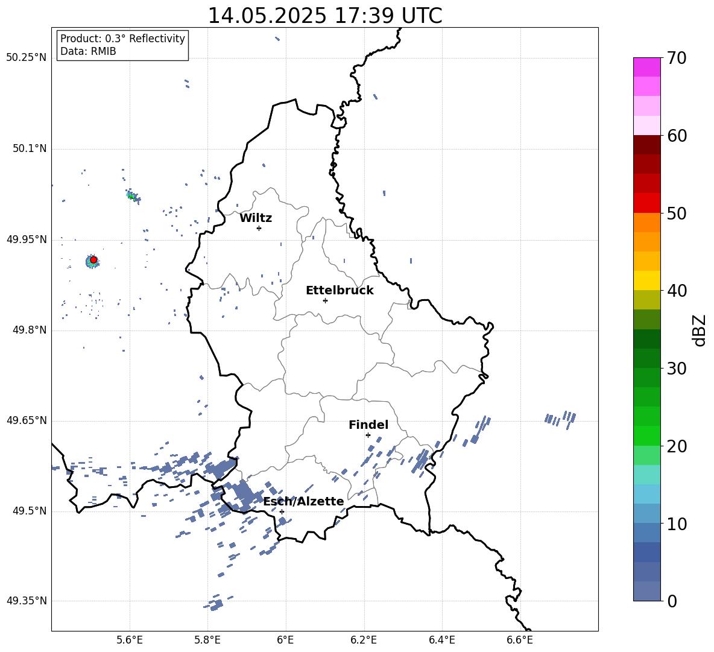This screenshot has width=714, height=652.
Task: Pick the dark green swatch just above 30
Action: [646, 358]
